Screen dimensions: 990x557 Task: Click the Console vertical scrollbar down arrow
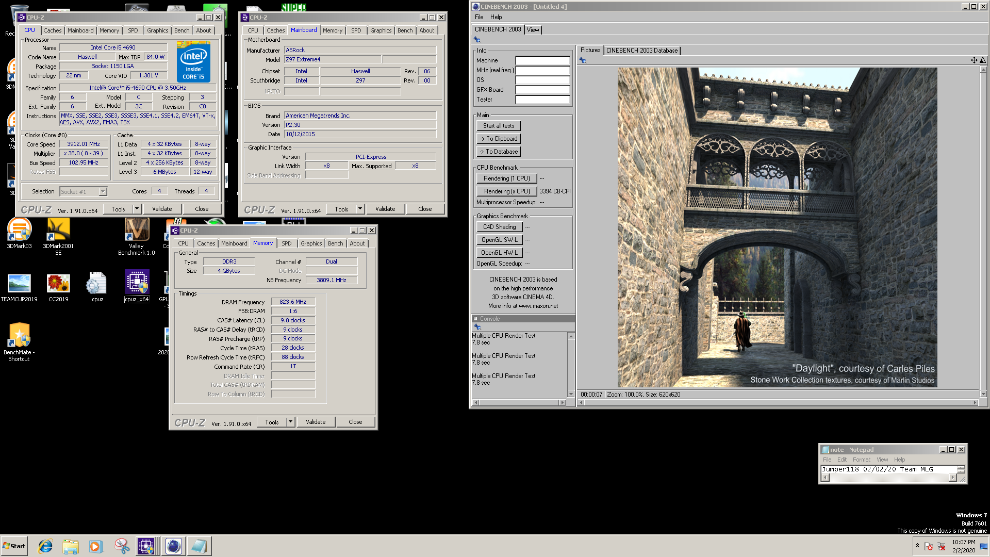(571, 394)
